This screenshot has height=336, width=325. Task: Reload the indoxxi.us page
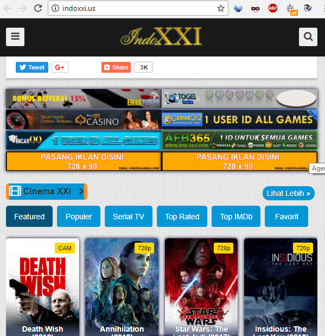[x=38, y=8]
